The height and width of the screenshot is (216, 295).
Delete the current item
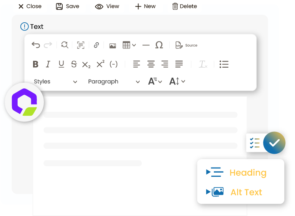point(185,7)
